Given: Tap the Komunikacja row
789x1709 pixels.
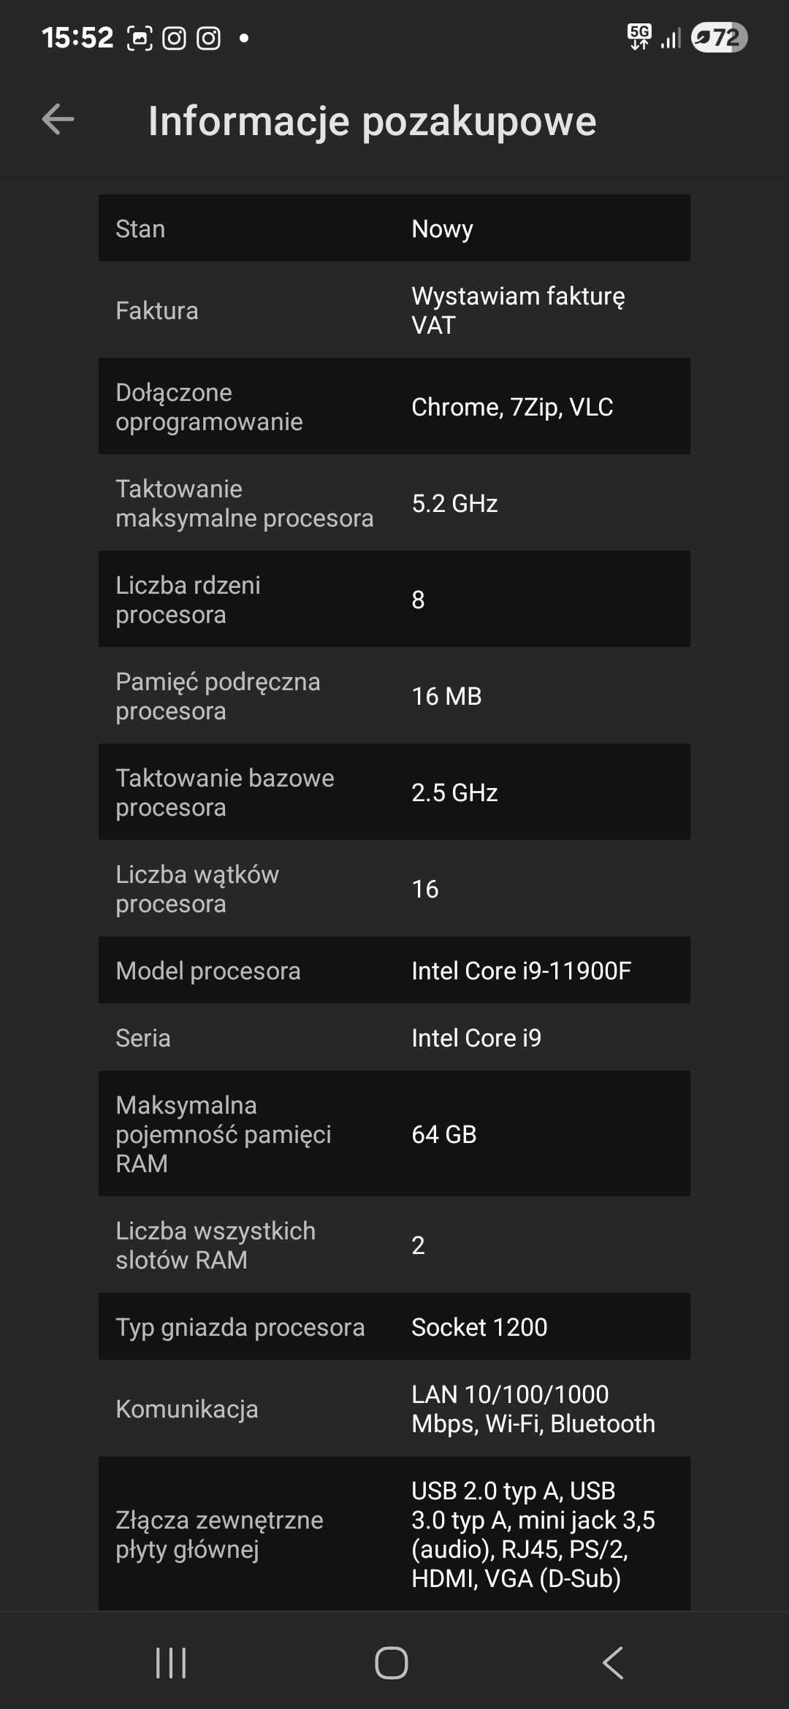Looking at the screenshot, I should [394, 1408].
